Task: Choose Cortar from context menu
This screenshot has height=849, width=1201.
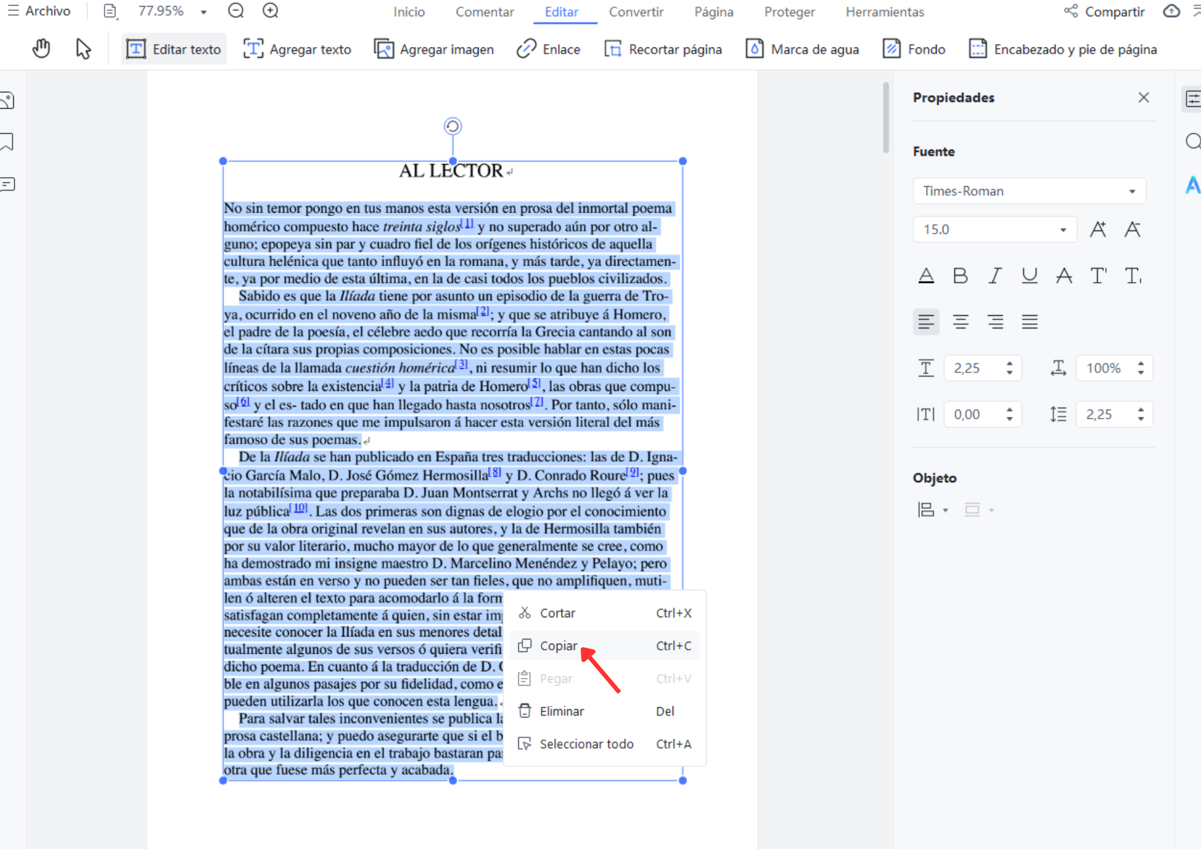Action: point(605,613)
